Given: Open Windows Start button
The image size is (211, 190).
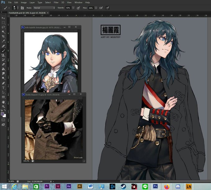Looking at the screenshot, I should (x=4, y=187).
